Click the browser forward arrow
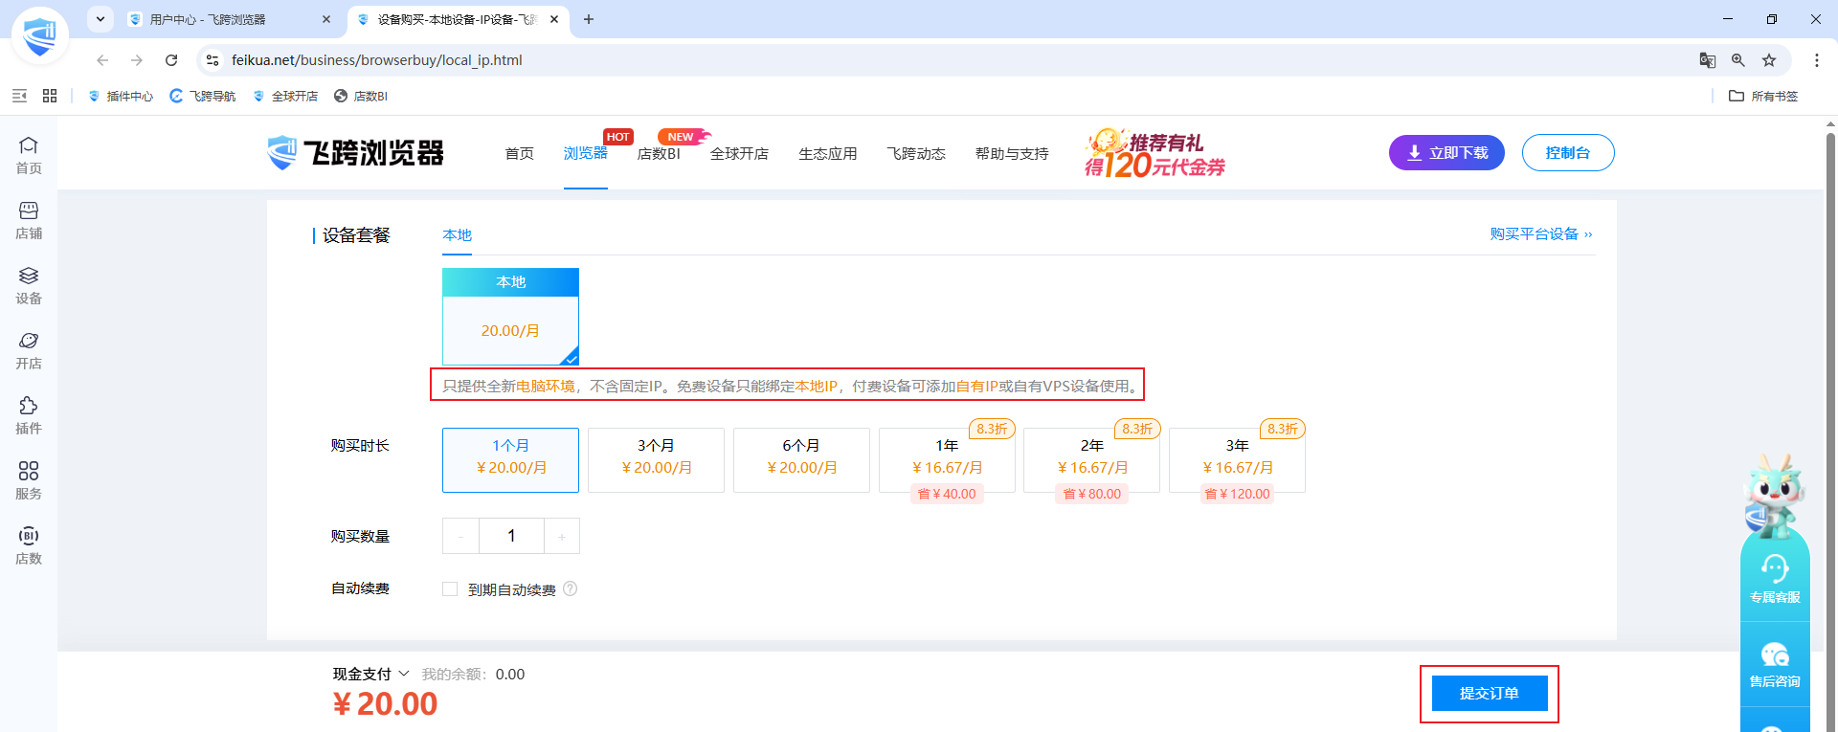Image resolution: width=1838 pixels, height=732 pixels. 137,60
